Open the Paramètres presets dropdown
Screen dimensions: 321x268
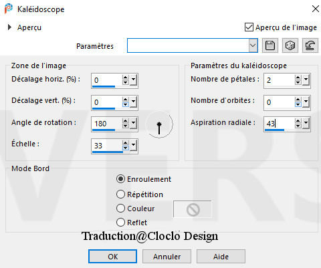pyautogui.click(x=253, y=45)
